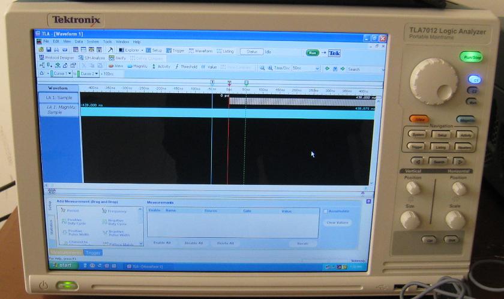Open the Tools menu

[107, 42]
